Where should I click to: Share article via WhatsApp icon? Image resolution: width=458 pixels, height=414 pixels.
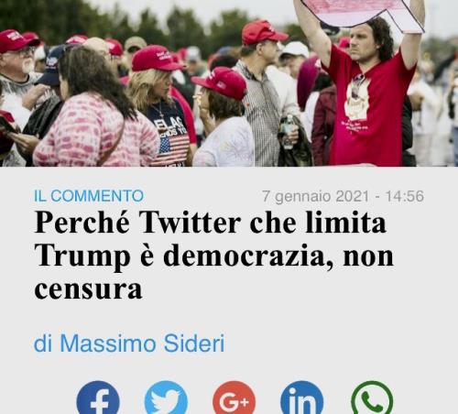click(x=372, y=398)
